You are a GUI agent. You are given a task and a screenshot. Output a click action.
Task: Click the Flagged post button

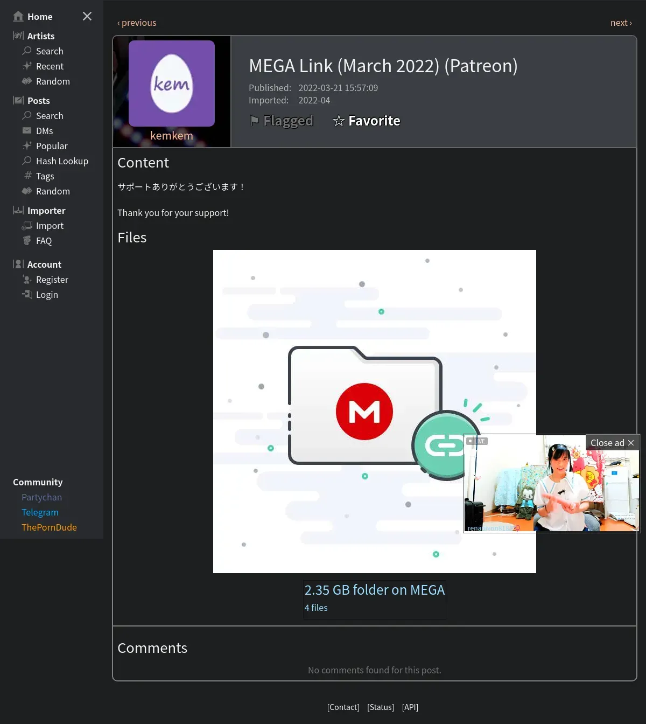pos(282,121)
